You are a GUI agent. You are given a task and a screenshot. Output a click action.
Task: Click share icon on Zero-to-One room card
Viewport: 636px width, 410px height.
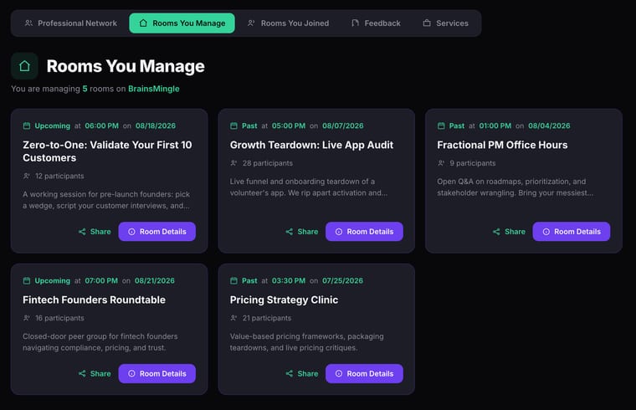pyautogui.click(x=82, y=232)
